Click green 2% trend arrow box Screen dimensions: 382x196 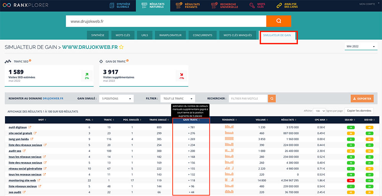pos(87,76)
